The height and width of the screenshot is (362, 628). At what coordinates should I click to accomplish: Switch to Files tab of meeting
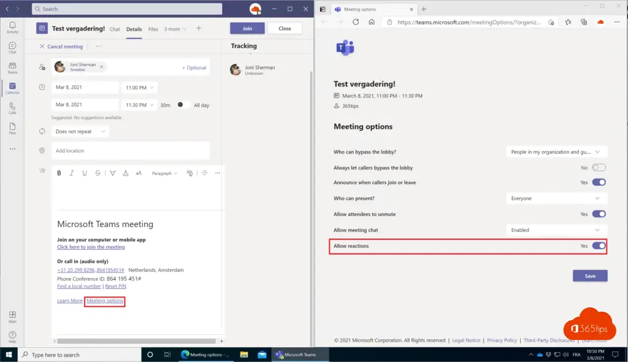pos(153,29)
